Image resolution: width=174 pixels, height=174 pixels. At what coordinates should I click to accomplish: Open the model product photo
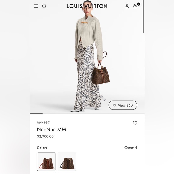pyautogui.click(x=87, y=57)
